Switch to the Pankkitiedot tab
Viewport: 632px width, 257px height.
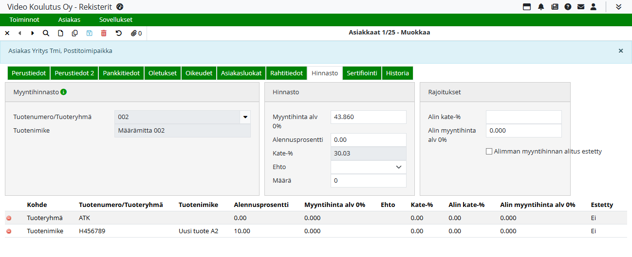pos(121,73)
